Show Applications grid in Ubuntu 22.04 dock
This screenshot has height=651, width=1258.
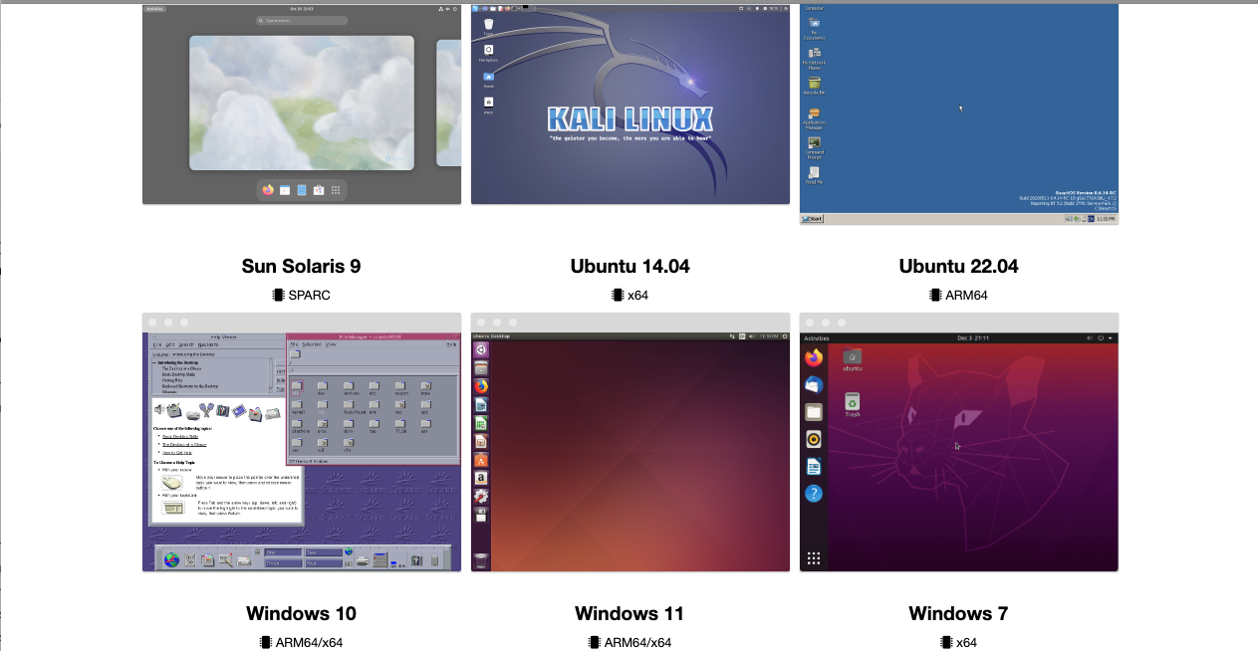[814, 558]
